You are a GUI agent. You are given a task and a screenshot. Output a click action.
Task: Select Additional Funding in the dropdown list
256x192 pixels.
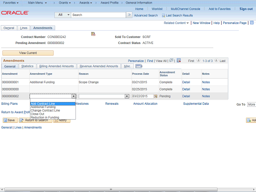click(x=53, y=107)
